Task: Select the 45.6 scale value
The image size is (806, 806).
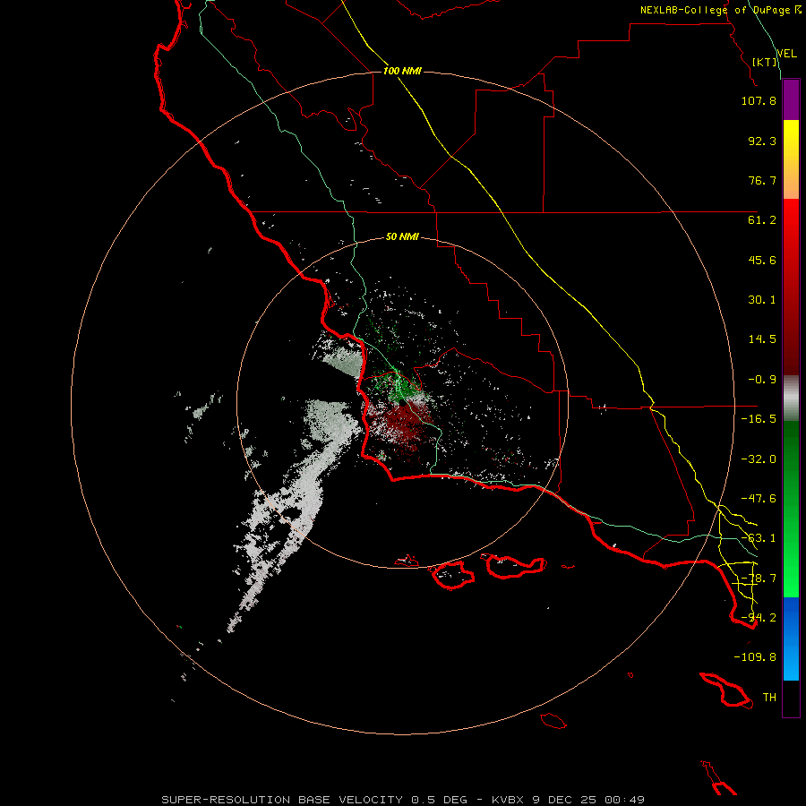Action: point(762,260)
